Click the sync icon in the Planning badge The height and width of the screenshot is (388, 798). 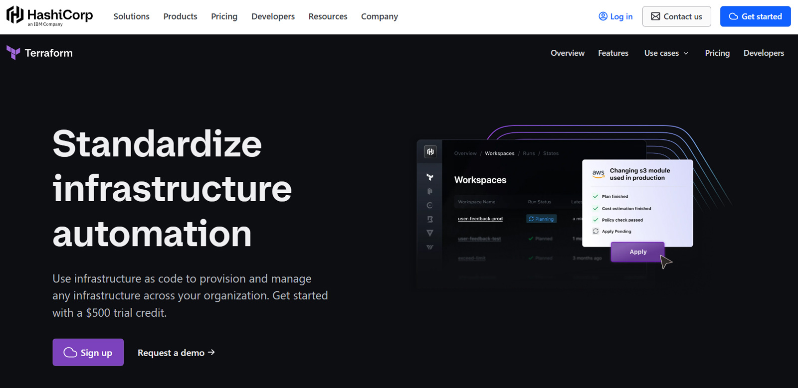pyautogui.click(x=531, y=219)
